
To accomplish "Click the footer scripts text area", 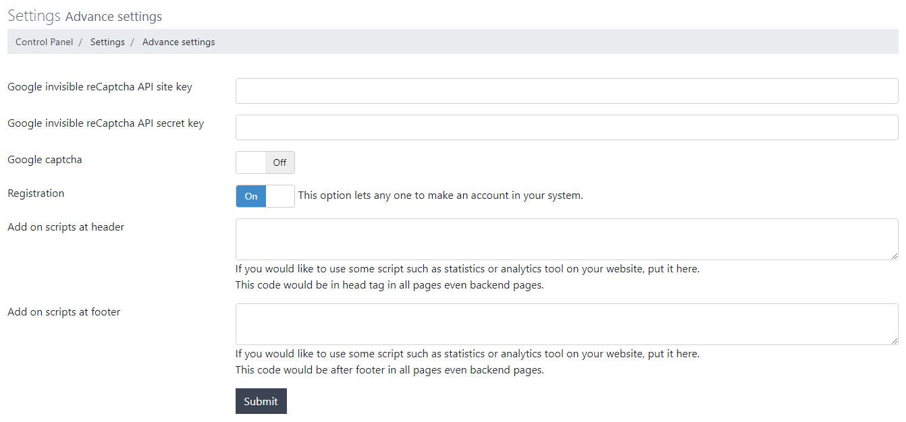I will pos(566,324).
